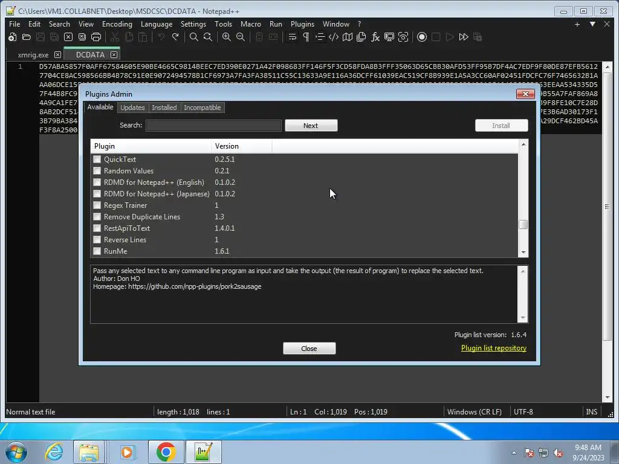Select the Regex Trainer checkbox
Viewport: 619px width, 464px height.
[97, 205]
